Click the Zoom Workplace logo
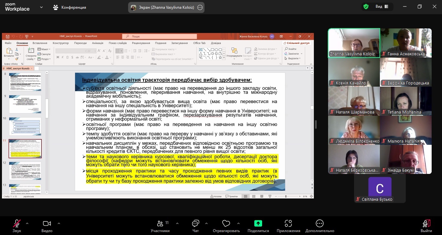The image size is (442, 235). 17,7
